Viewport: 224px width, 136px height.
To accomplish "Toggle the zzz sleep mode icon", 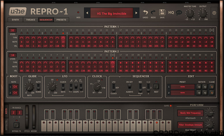I will tap(179, 13).
